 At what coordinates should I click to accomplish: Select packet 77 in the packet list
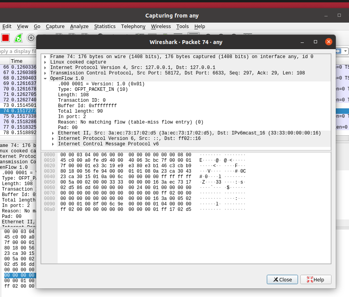18,127
